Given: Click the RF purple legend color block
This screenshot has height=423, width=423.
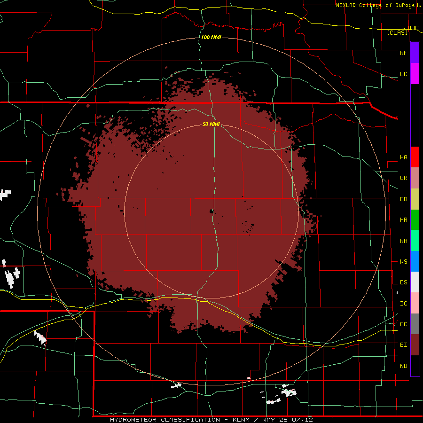Looking at the screenshot, I should pyautogui.click(x=415, y=53).
